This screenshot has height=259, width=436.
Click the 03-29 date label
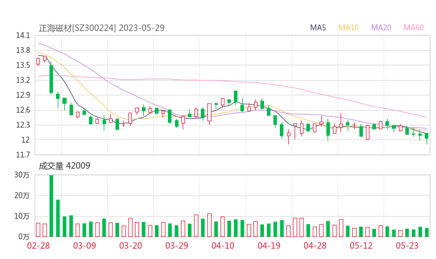point(177,245)
